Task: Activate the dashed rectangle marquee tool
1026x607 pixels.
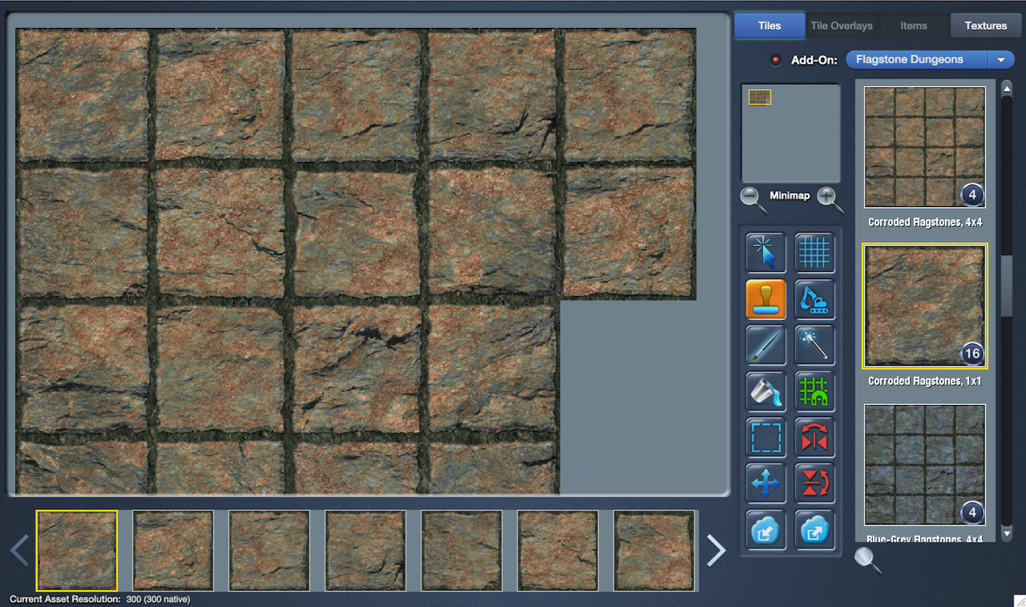Action: tap(765, 438)
